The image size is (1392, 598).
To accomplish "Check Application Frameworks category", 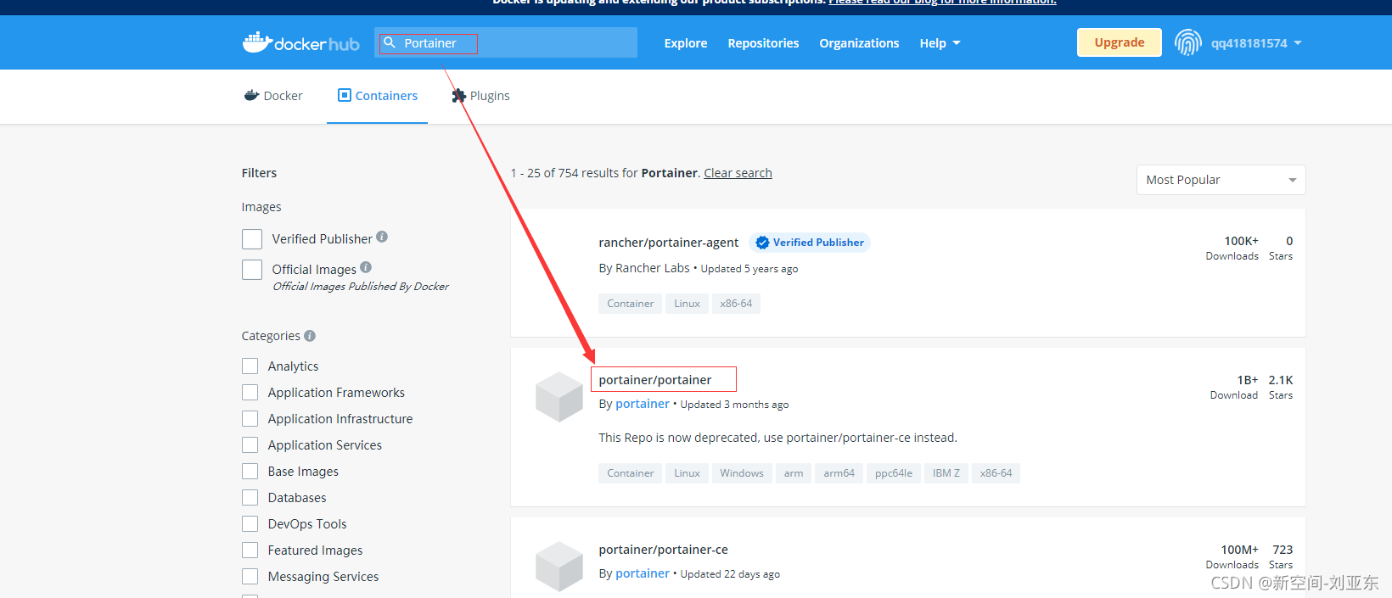I will pyautogui.click(x=250, y=392).
